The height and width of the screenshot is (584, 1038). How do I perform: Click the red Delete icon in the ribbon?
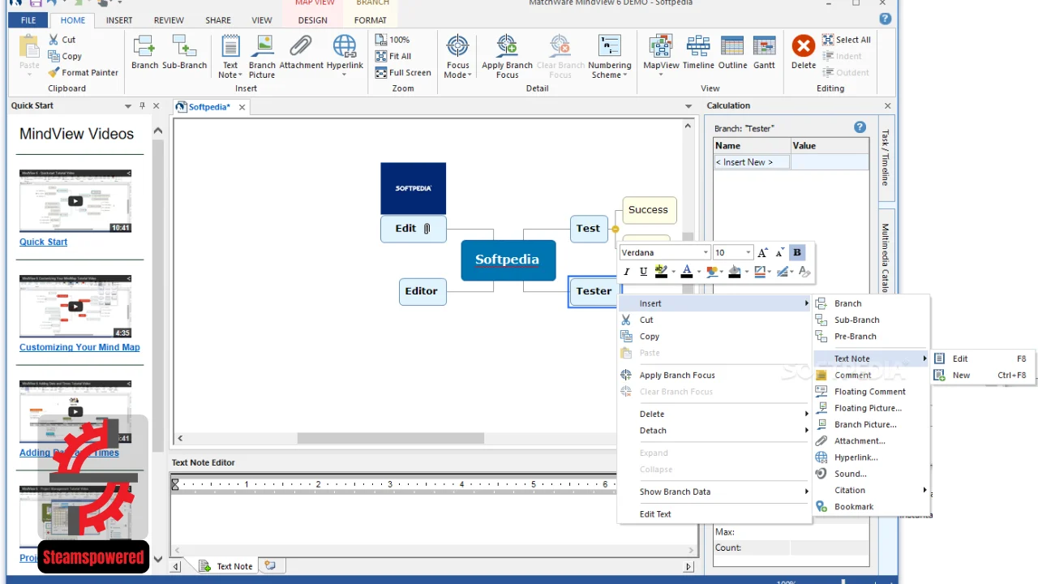coord(804,45)
